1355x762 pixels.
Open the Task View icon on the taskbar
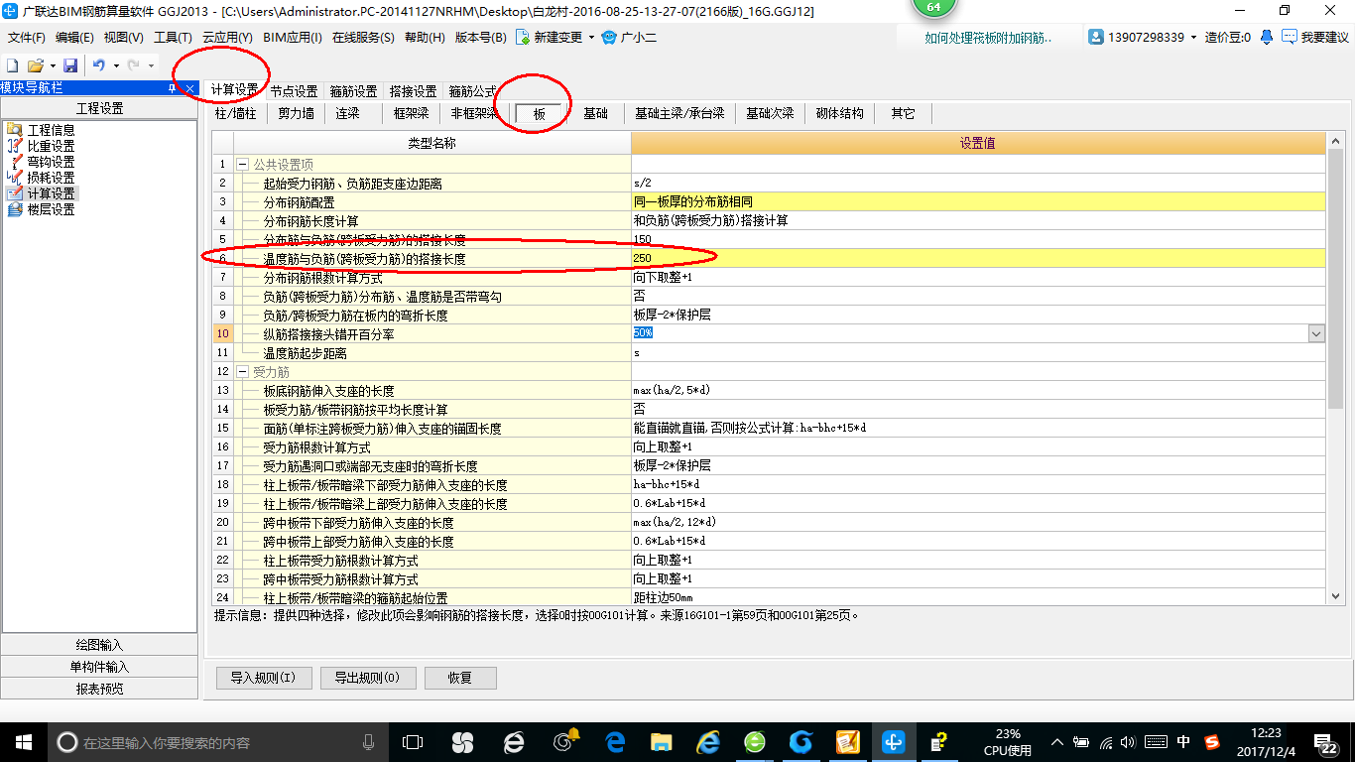click(413, 742)
